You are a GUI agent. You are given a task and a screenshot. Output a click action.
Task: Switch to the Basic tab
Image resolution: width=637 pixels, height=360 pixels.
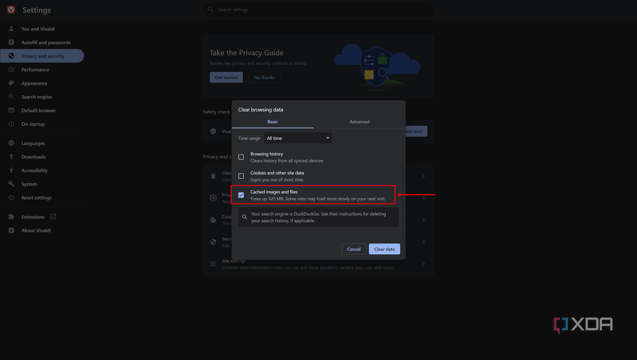coord(273,122)
